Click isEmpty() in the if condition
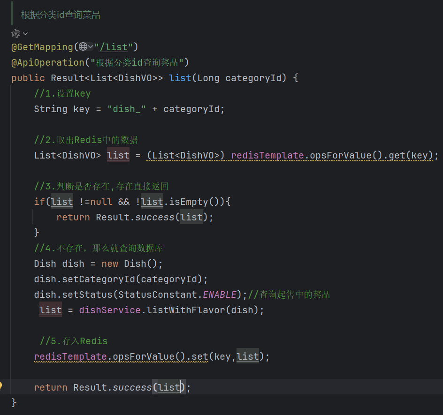The height and width of the screenshot is (415, 443). coord(194,202)
